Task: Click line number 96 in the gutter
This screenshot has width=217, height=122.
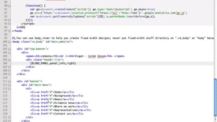Action: point(5,27)
